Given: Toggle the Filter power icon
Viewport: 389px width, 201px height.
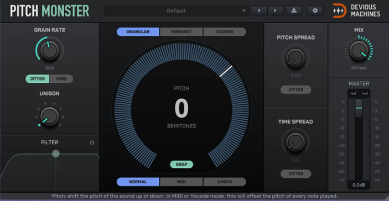Looking at the screenshot, I should pos(92,142).
